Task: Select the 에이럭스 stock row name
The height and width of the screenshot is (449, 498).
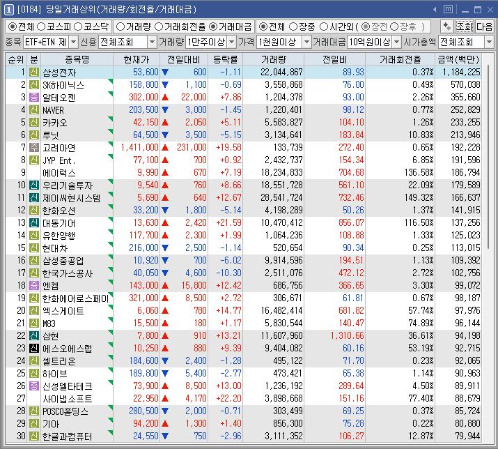Action: [59, 173]
